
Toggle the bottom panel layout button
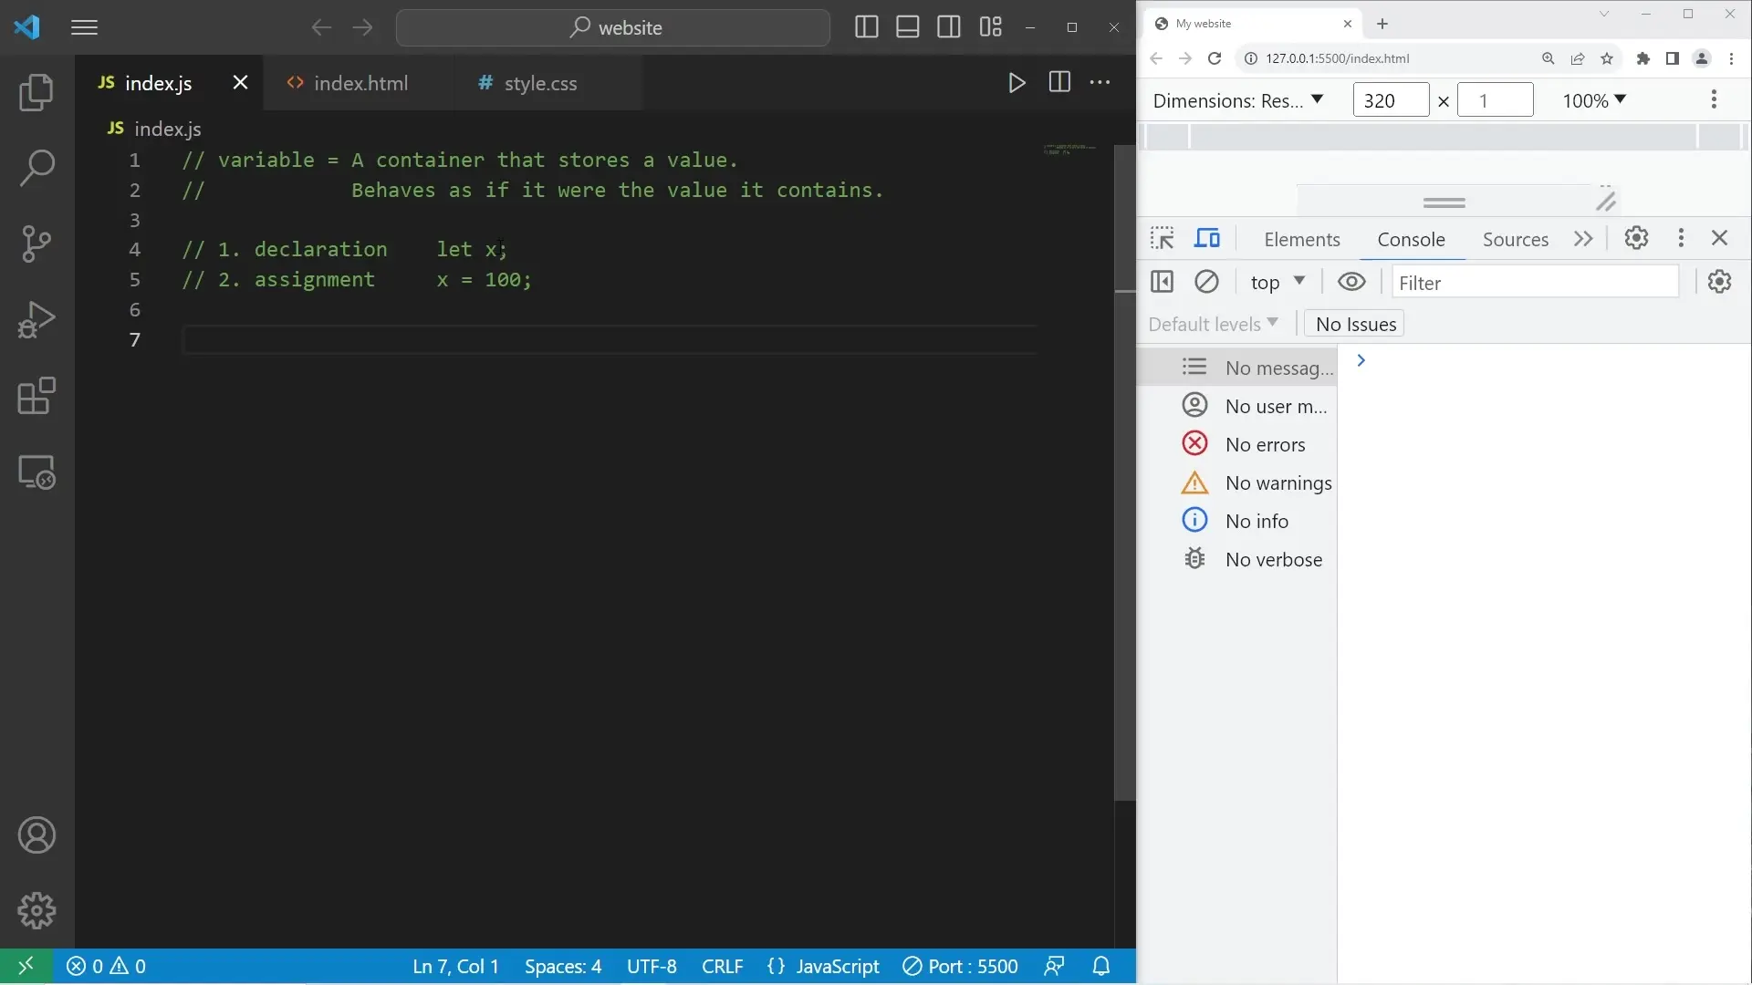[x=907, y=27]
